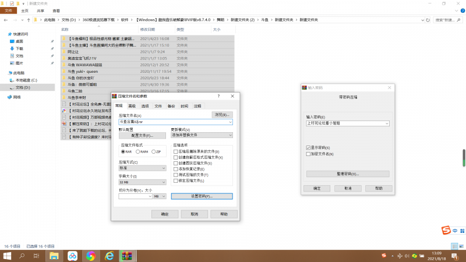466x262 pixels.
Task: Open WinRAR from the taskbar
Action: point(127,256)
